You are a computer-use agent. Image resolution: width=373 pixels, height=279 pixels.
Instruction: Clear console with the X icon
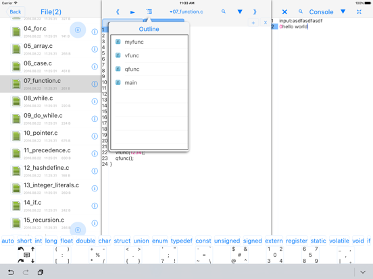click(x=284, y=12)
